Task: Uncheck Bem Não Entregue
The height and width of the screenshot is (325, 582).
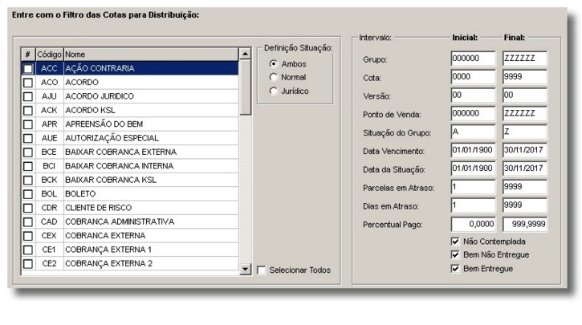Action: point(455,255)
